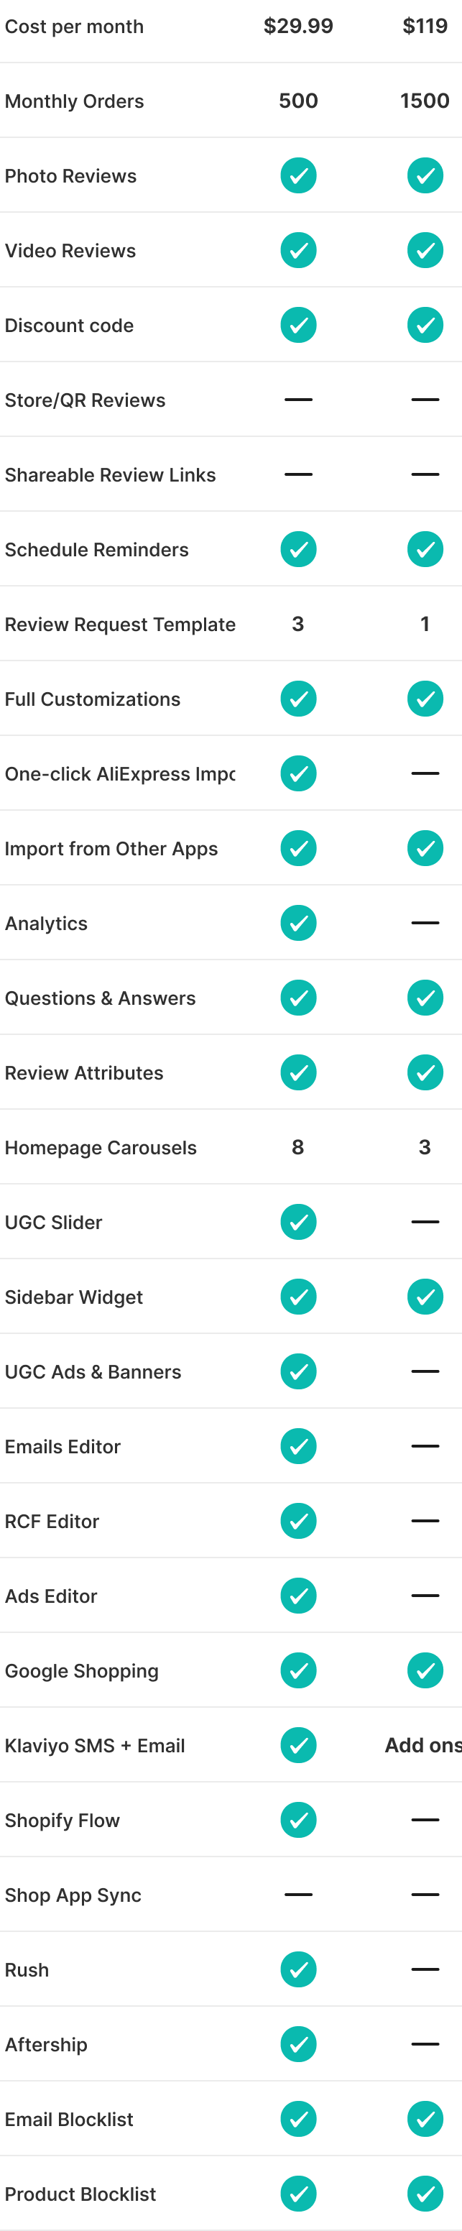This screenshot has width=462, height=2231.
Task: Click the first-column Analytics checkmark icon
Action: tap(297, 923)
